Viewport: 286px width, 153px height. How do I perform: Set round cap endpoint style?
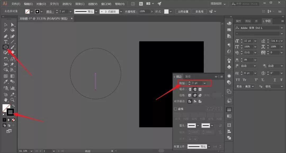[x=195, y=89]
